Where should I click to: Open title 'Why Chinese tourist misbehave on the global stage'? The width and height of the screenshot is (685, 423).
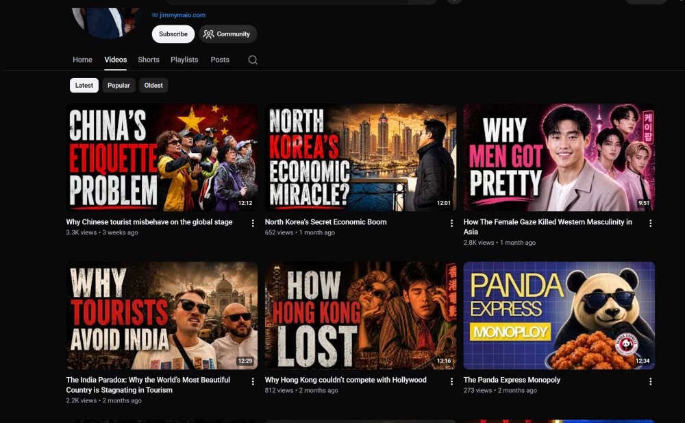click(149, 221)
